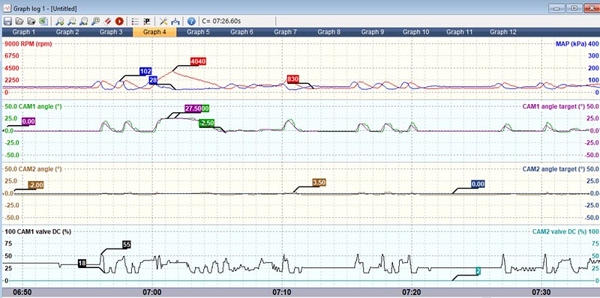Viewport: 600px width, 298px height.
Task: Click the red eraser clear icon
Action: [107, 21]
